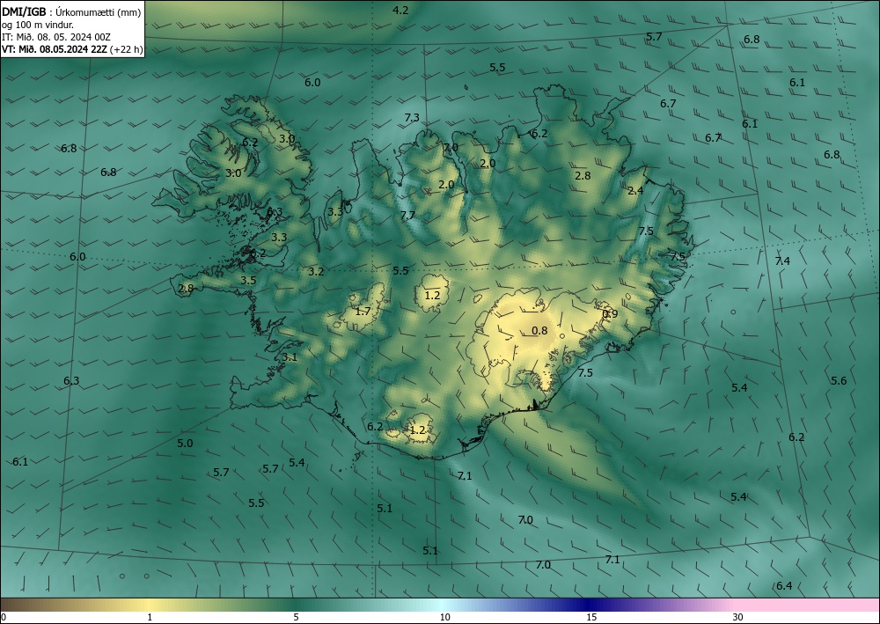This screenshot has height=624, width=880.
Task: Click the "15" label on the color scale
Action: [x=591, y=618]
